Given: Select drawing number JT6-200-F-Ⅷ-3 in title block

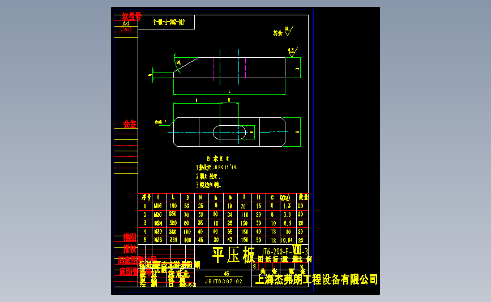Looking at the screenshot, I should click(285, 251).
